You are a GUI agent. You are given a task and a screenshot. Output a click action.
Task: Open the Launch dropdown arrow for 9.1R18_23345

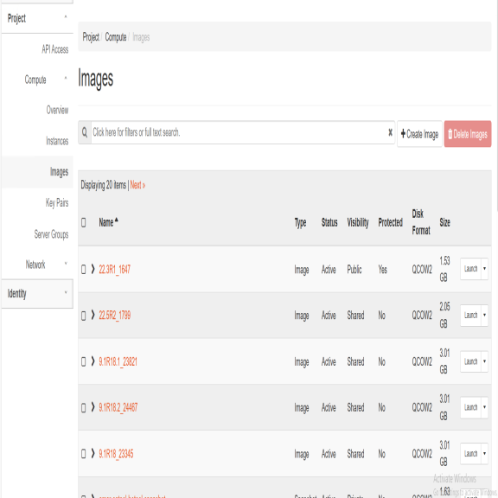click(484, 454)
